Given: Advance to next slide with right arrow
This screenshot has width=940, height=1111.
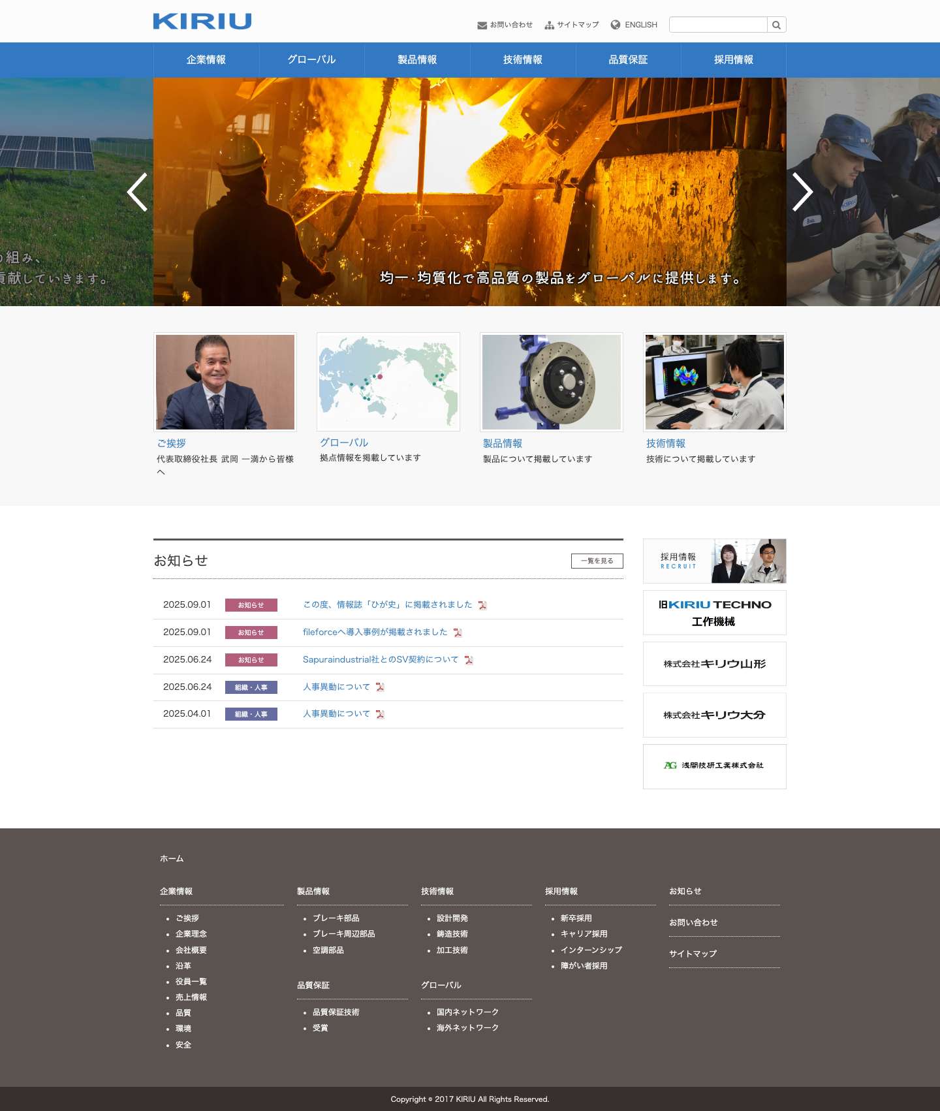Looking at the screenshot, I should coord(803,192).
